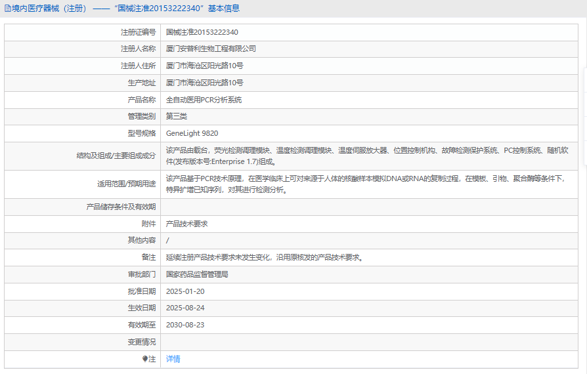Click the 适用范围/预期用途 label
Viewport: 587px width, 374px height.
click(x=127, y=184)
